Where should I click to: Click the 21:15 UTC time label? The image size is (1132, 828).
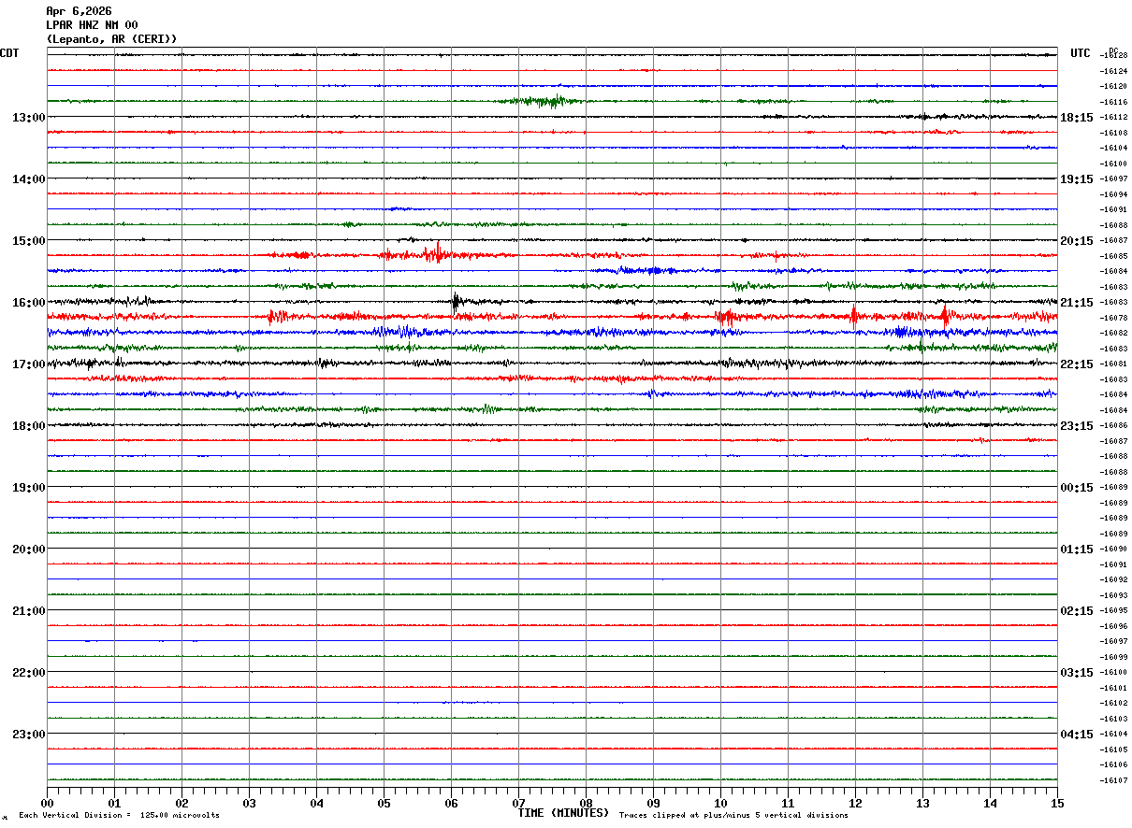1077,303
